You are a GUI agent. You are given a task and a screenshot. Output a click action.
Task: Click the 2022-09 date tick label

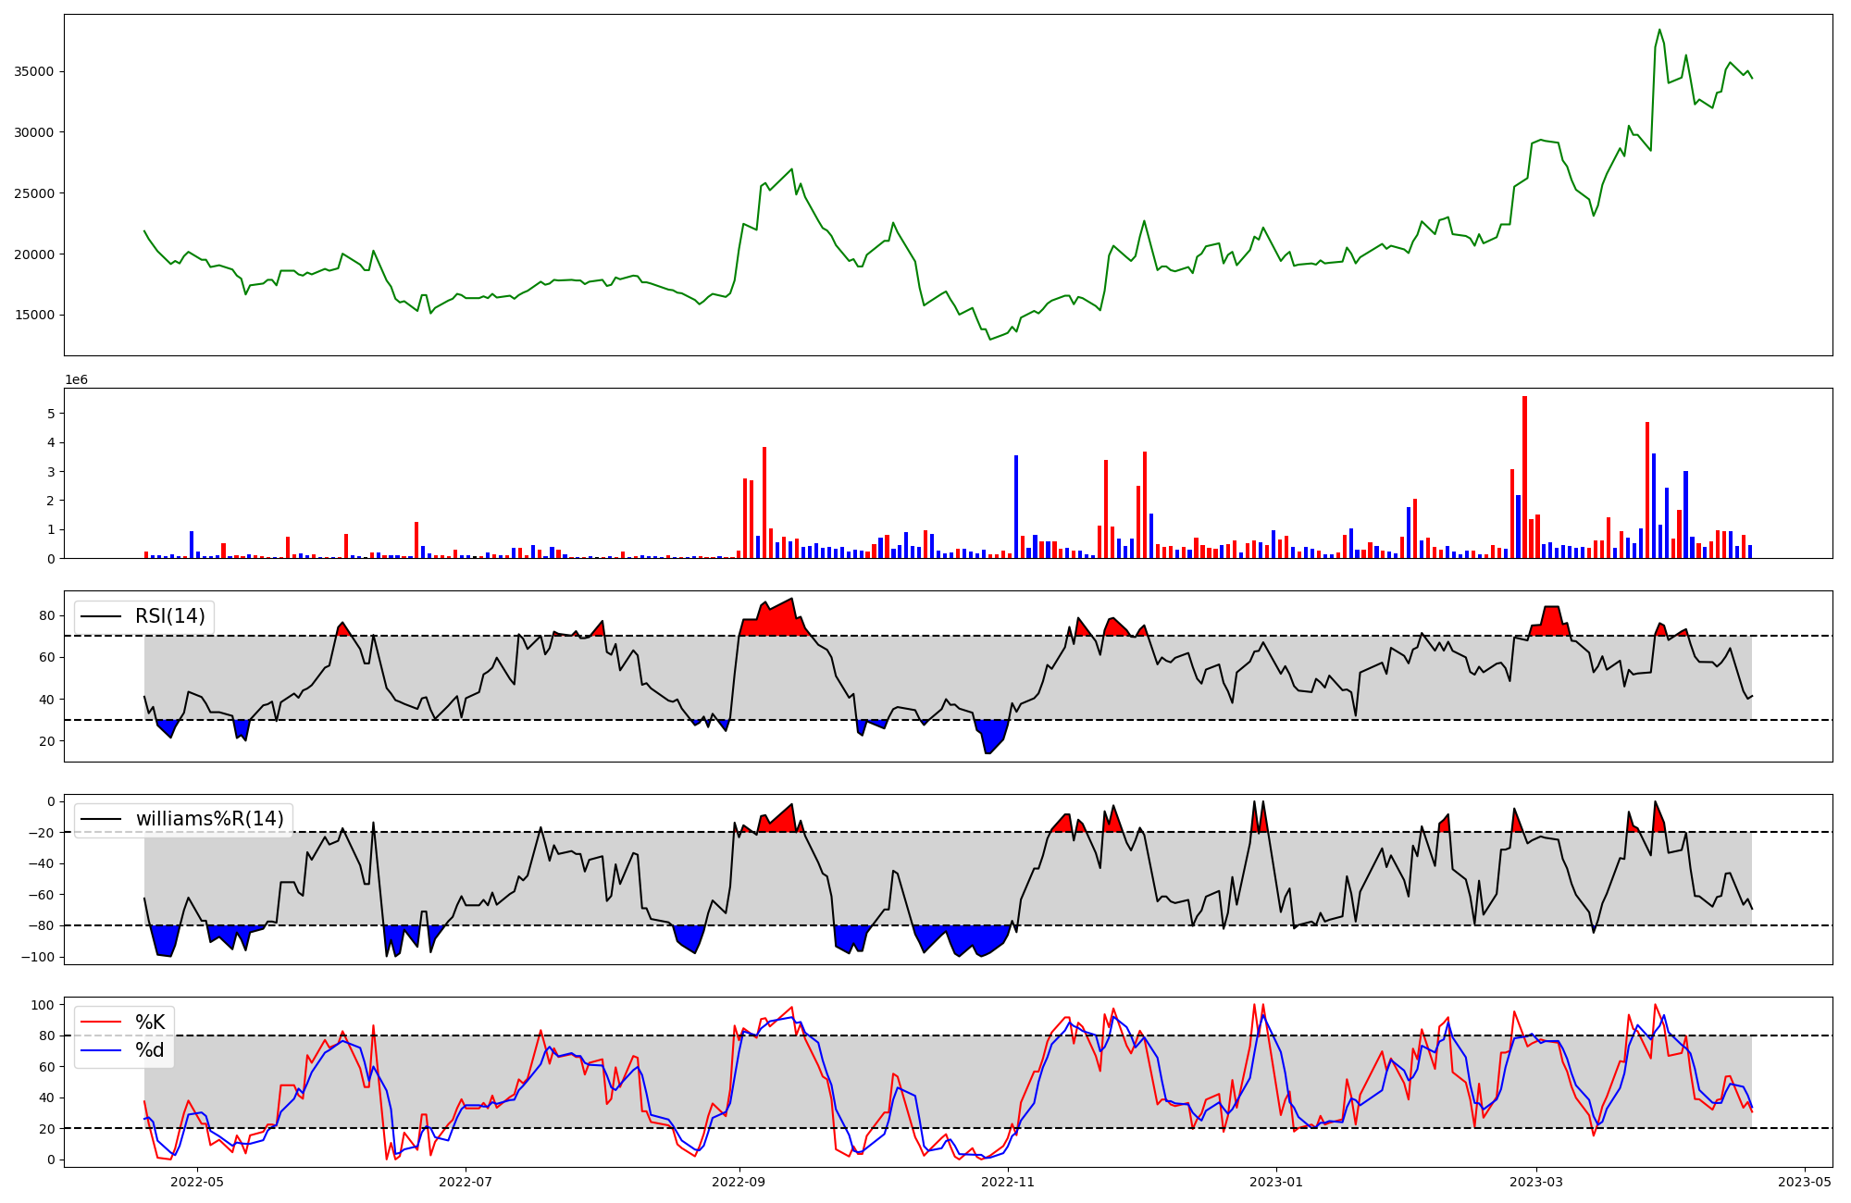tap(739, 1182)
